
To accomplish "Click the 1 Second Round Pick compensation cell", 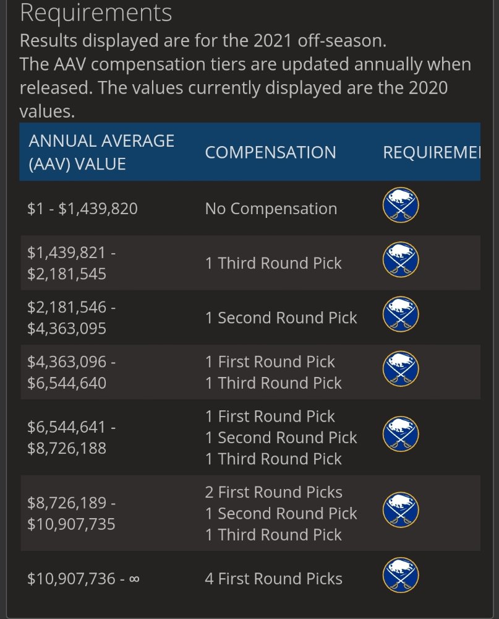I will (x=281, y=318).
